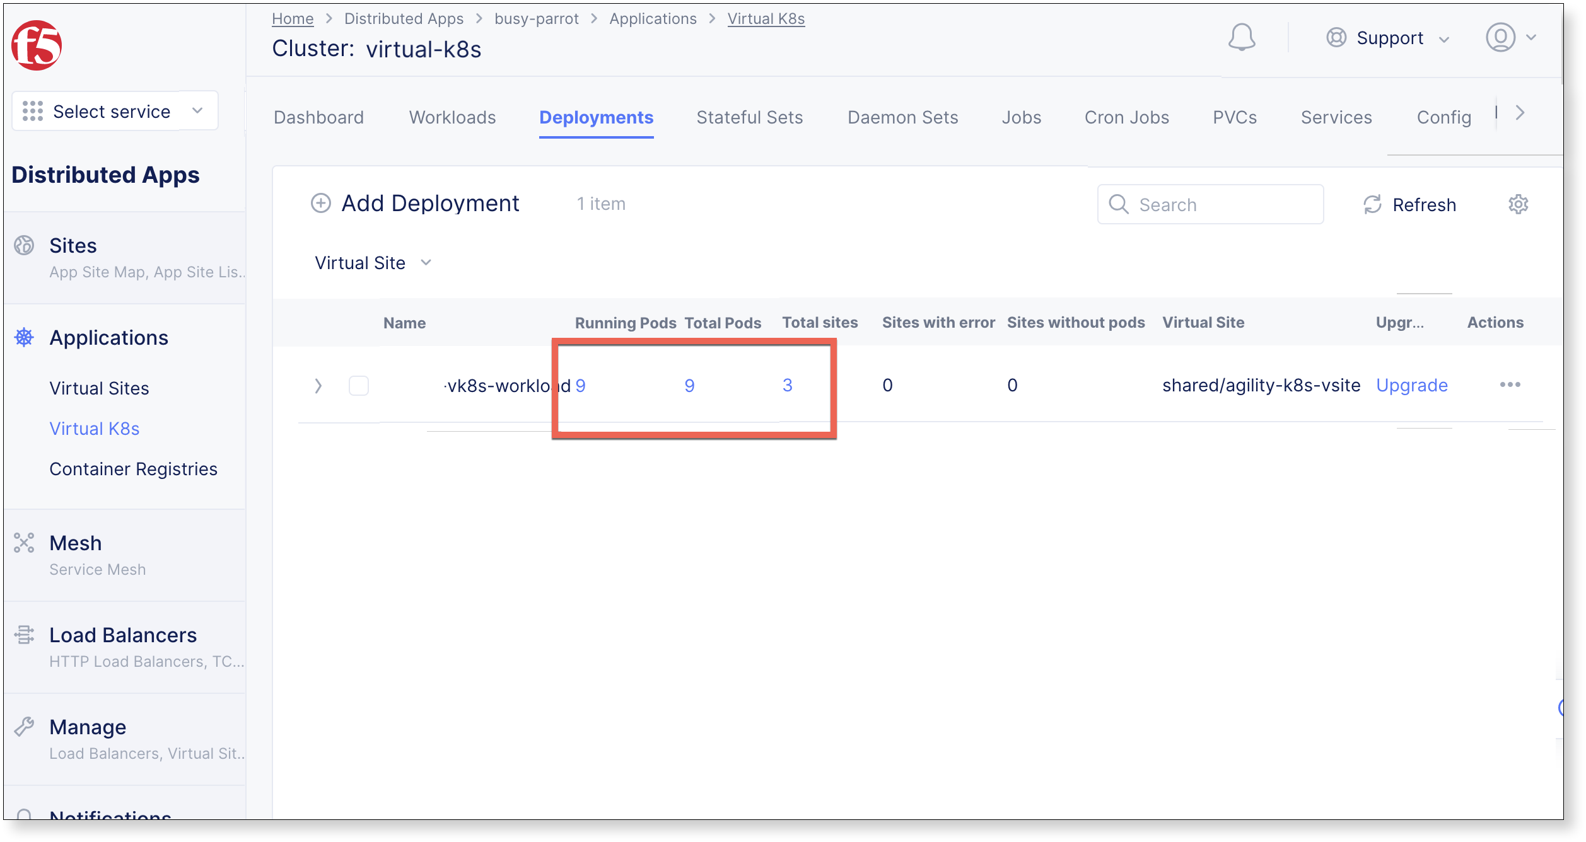1586x842 pixels.
Task: Click the Sites with error column header
Action: click(938, 323)
